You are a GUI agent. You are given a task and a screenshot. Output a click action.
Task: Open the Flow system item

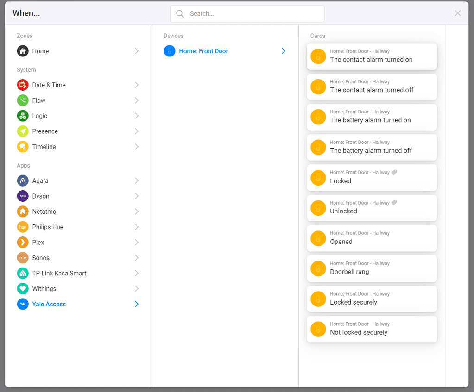click(x=39, y=100)
